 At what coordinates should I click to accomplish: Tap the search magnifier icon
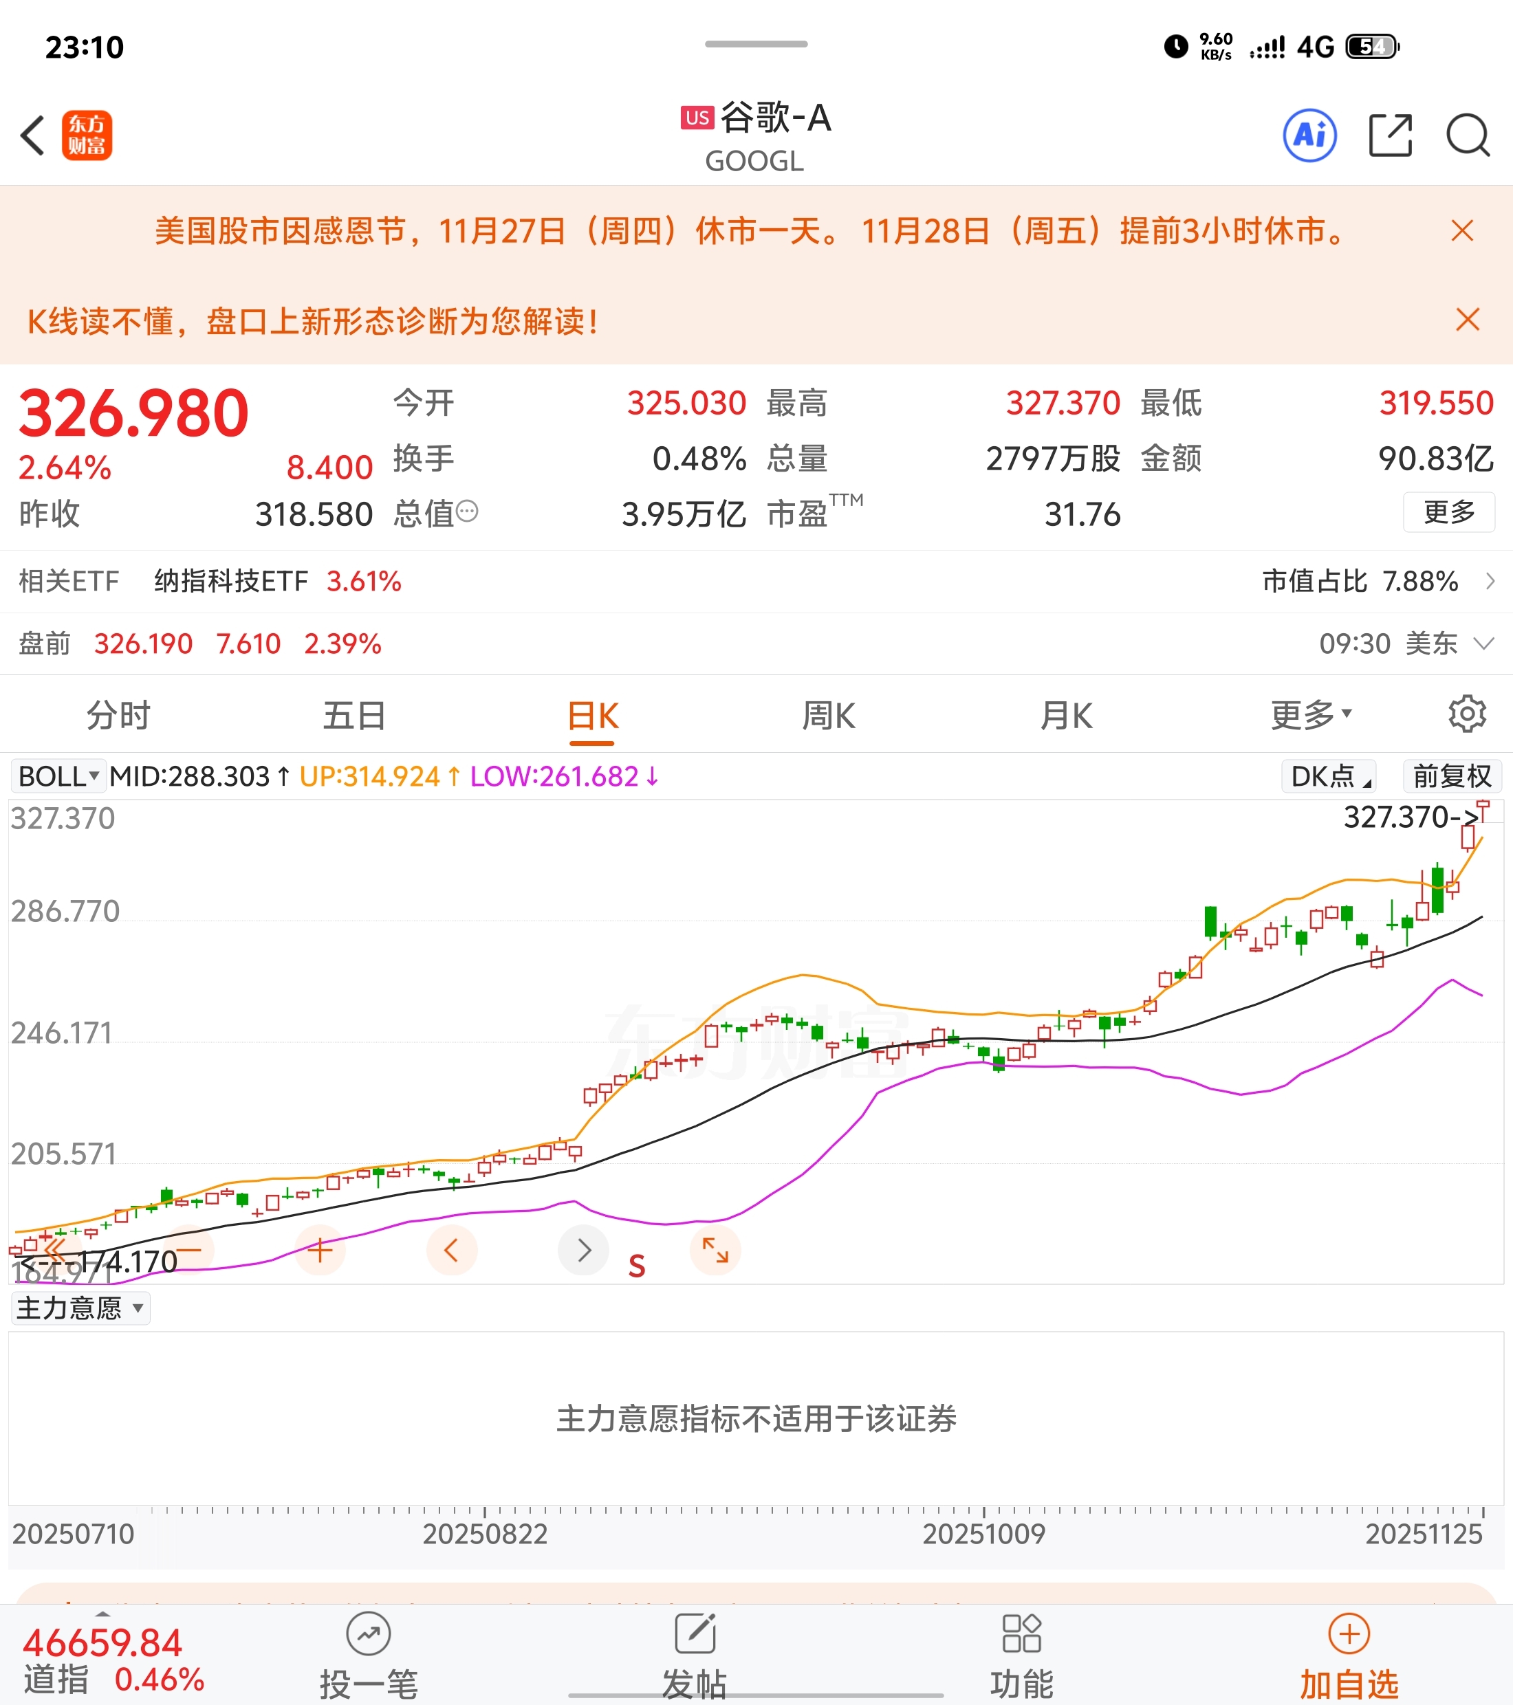point(1467,135)
